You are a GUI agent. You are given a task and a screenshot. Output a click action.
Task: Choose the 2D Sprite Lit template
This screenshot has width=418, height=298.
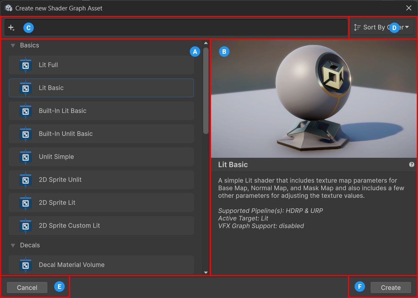tap(101, 203)
